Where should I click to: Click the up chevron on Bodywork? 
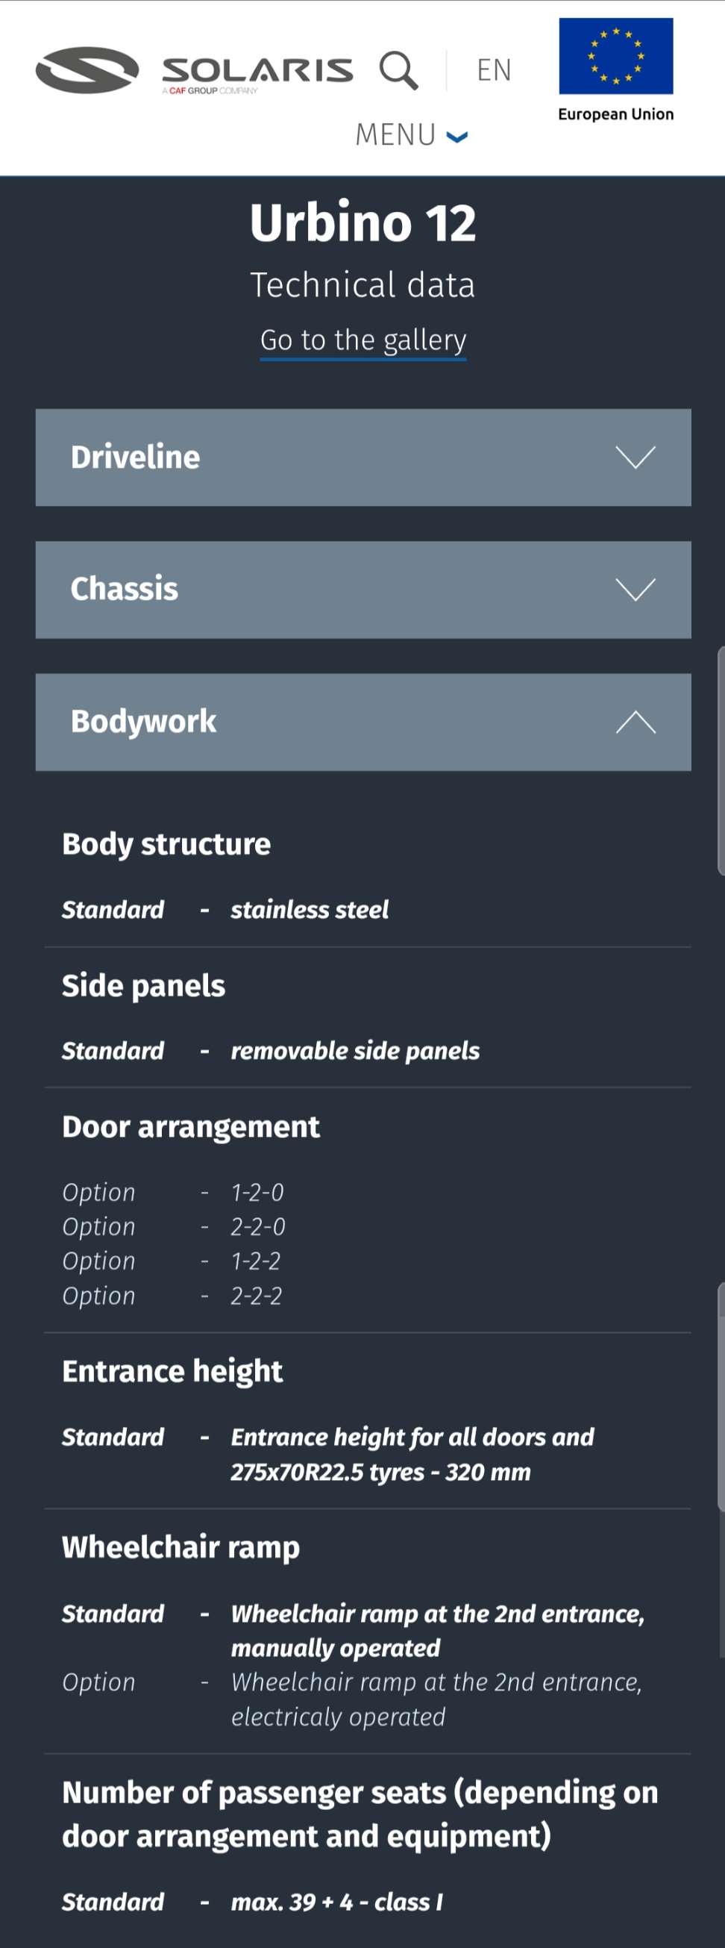[635, 722]
